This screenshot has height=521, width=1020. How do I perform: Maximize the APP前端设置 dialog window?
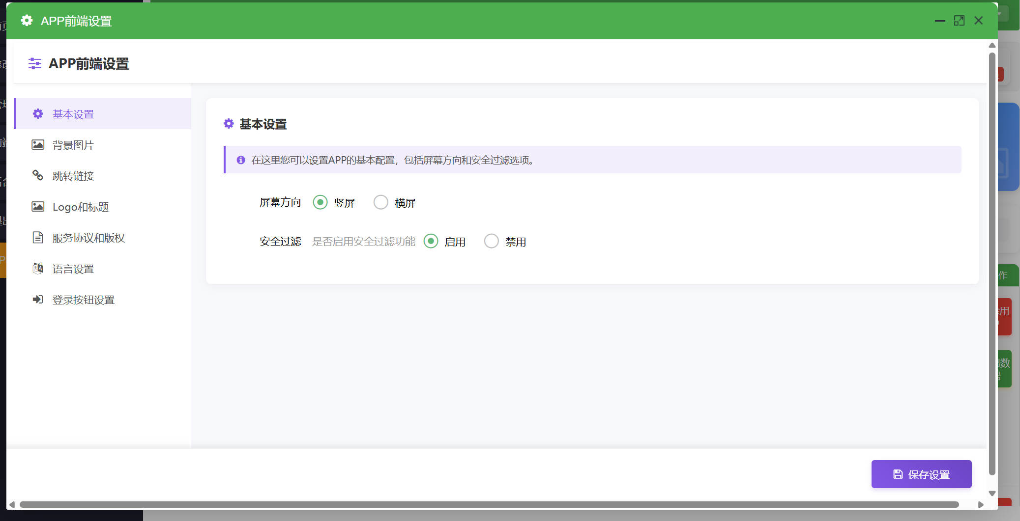[x=959, y=21]
